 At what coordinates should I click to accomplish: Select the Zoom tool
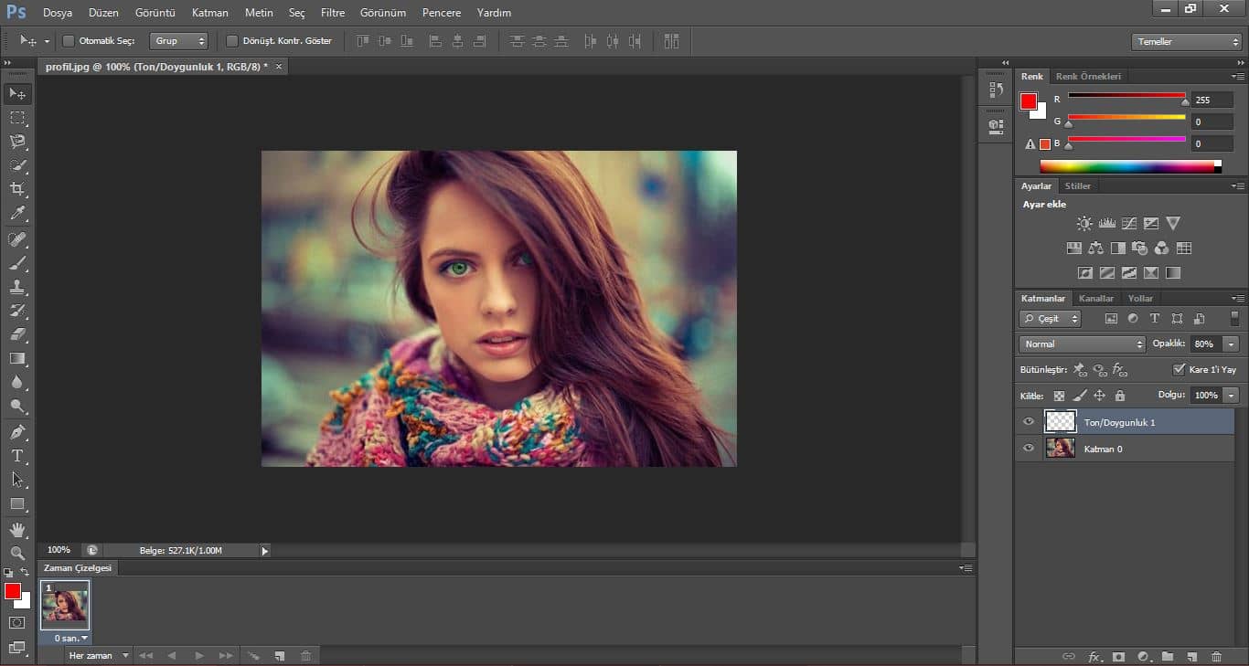point(17,553)
